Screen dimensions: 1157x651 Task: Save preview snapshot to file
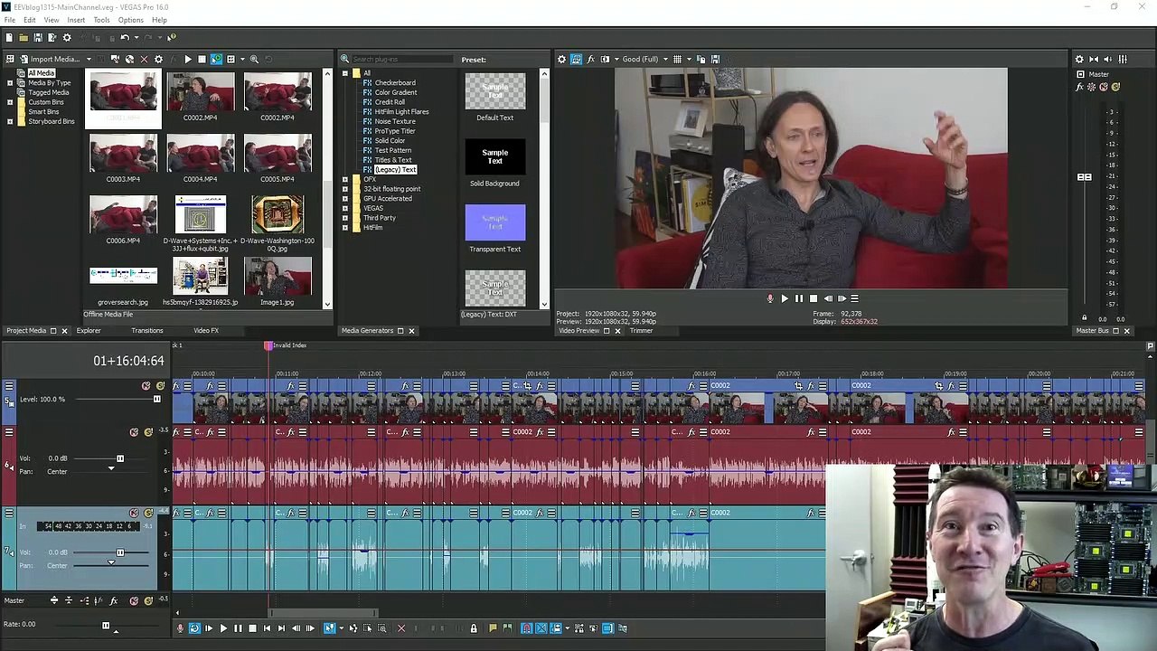[x=715, y=60]
